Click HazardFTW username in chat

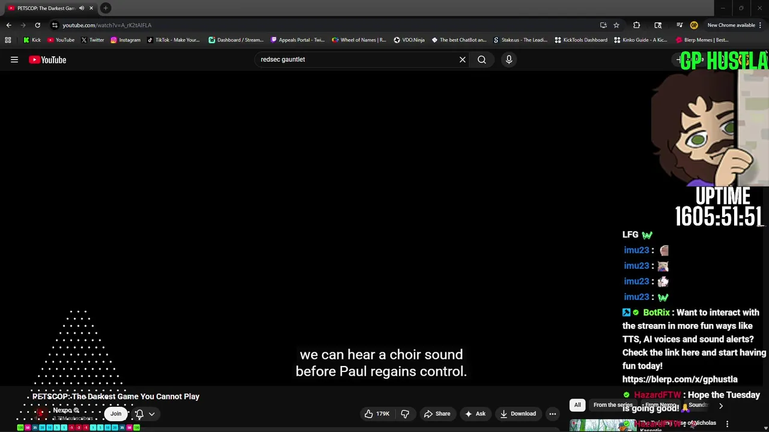coord(657,395)
